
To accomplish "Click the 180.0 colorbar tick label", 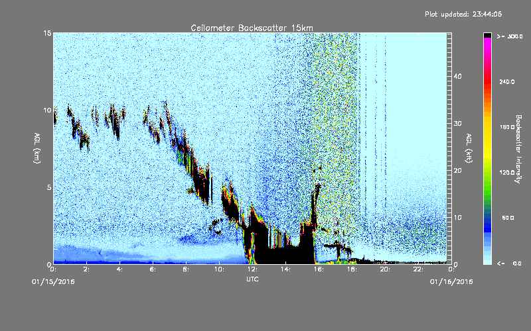I will click(x=507, y=127).
